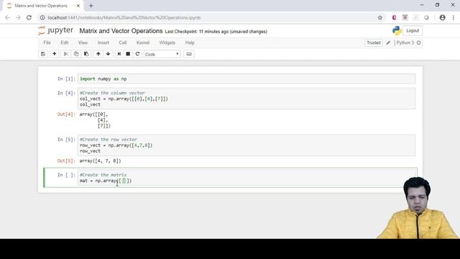Select the Matrix and Vector Operations browser tab

(x=41, y=6)
